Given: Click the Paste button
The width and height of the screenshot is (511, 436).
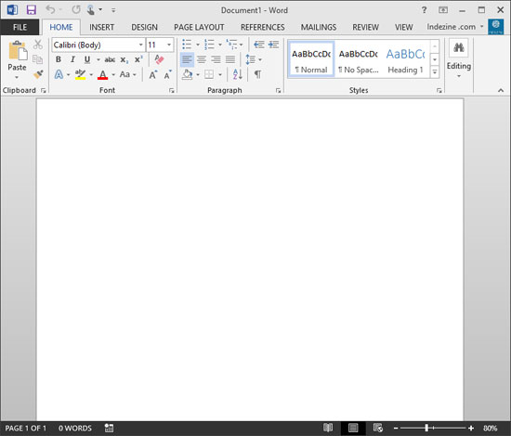Looking at the screenshot, I should coord(17,60).
